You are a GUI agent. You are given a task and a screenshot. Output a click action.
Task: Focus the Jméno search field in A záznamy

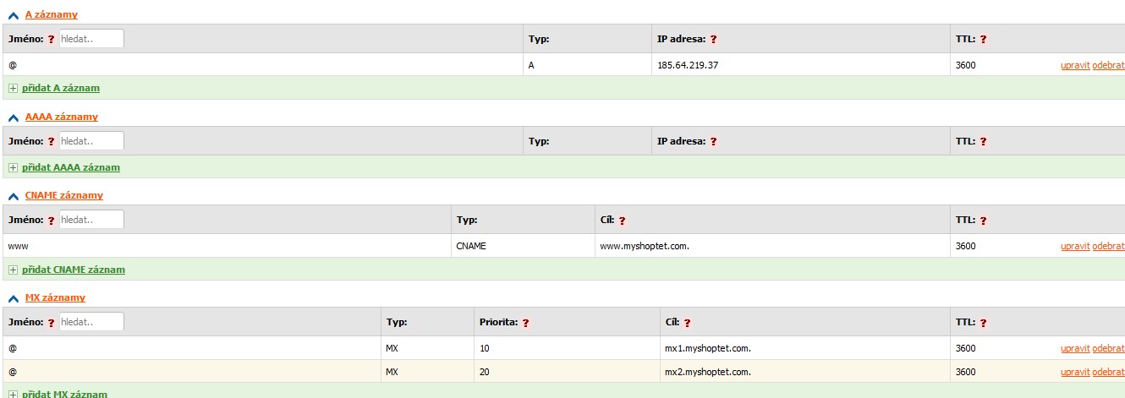91,39
